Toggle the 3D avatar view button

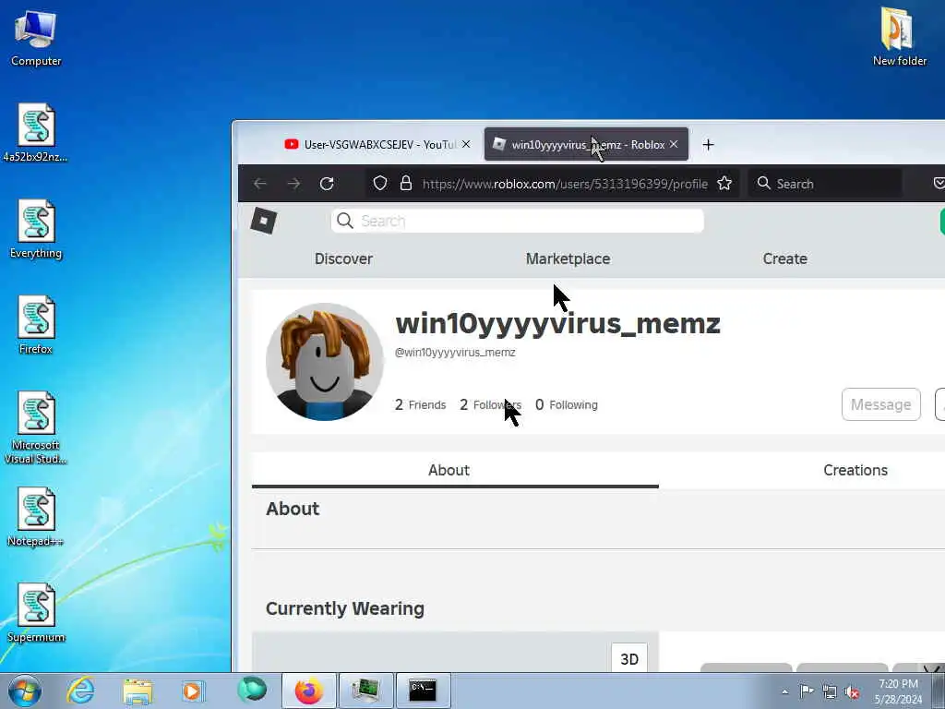629,659
